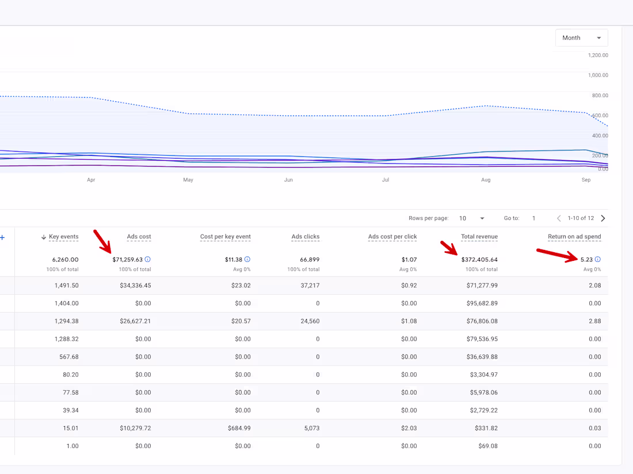Click the add metric plus icon
This screenshot has height=474, width=633.
tap(3, 236)
